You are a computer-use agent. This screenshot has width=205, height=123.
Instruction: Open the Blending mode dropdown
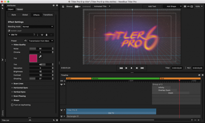[38, 26]
